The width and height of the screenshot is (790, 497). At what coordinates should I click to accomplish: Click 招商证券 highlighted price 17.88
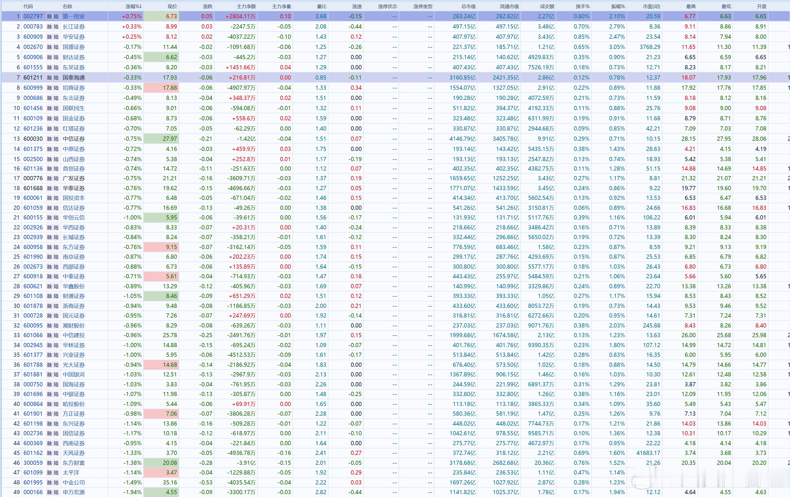point(170,88)
